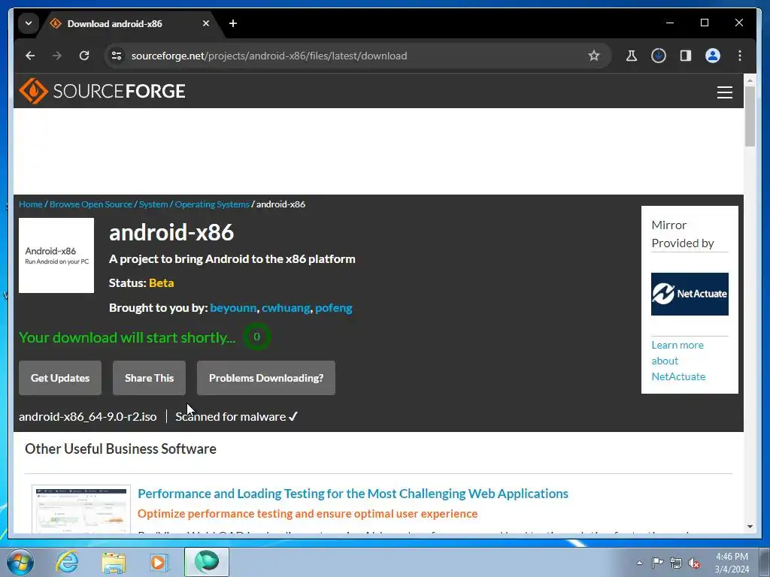Go to Home breadcrumb link

(30, 204)
